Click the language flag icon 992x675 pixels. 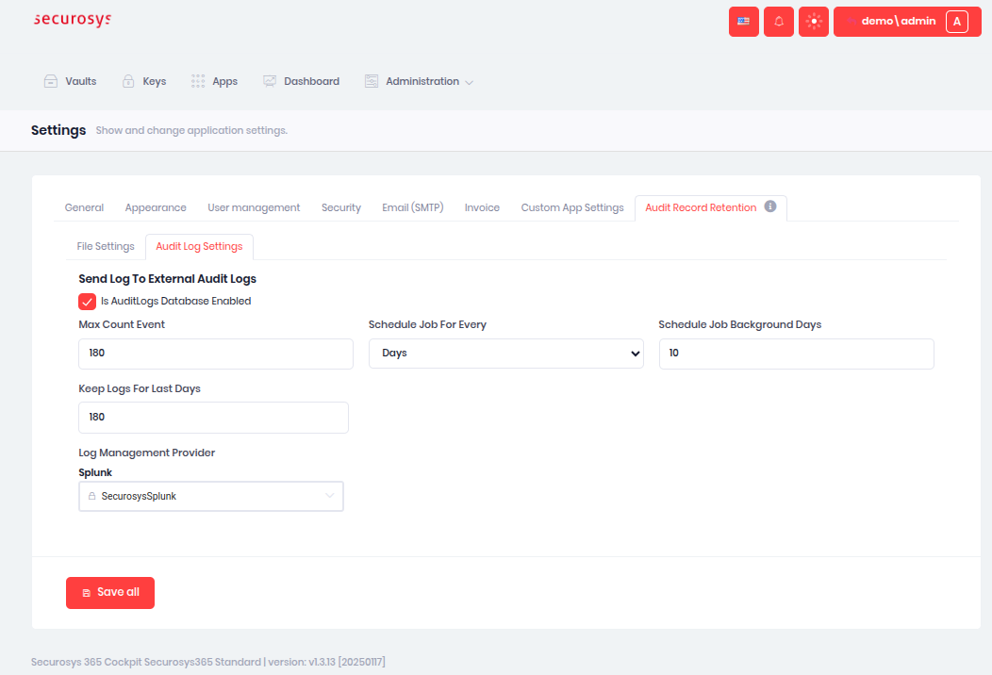(x=743, y=22)
